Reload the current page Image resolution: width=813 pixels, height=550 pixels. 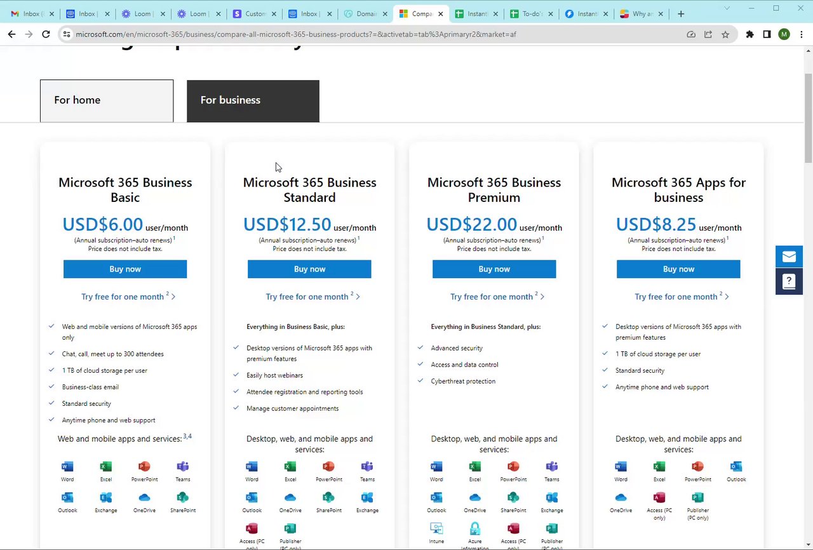point(46,34)
